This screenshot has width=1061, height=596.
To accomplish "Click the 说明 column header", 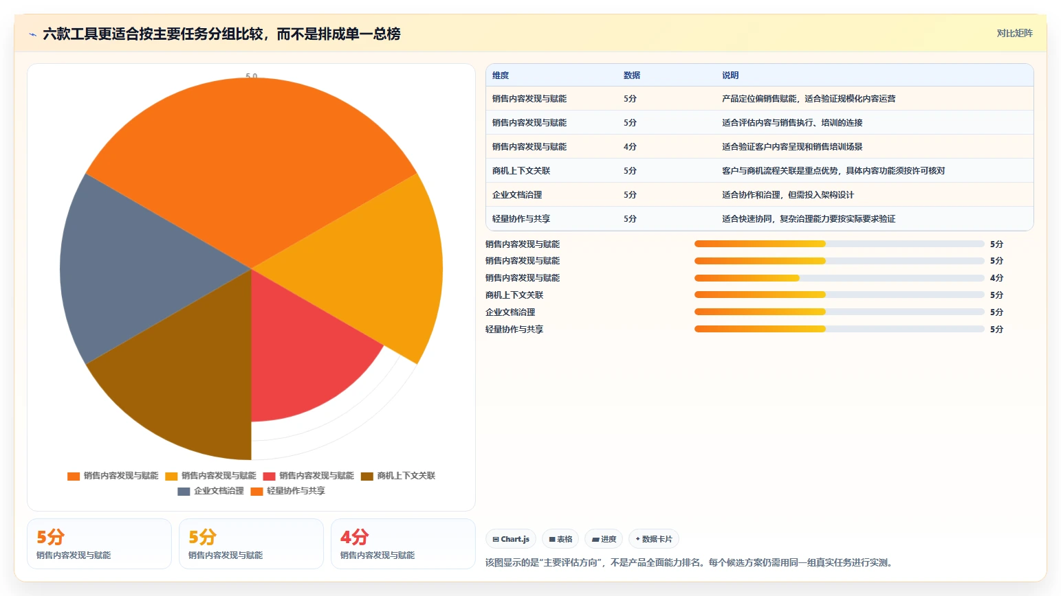I will click(x=730, y=76).
